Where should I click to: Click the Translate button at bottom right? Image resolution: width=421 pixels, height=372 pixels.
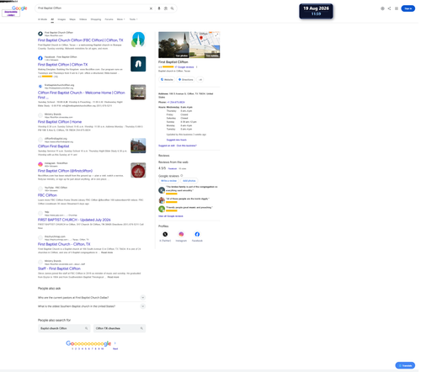pyautogui.click(x=405, y=365)
